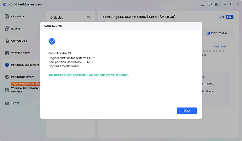Open the Toolkit icon
This screenshot has width=242, height=141.
(x=7, y=103)
